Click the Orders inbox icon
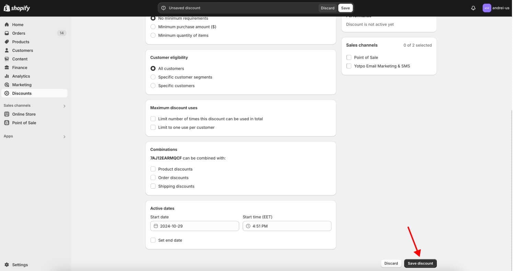This screenshot has height=271, width=513. tap(7, 33)
